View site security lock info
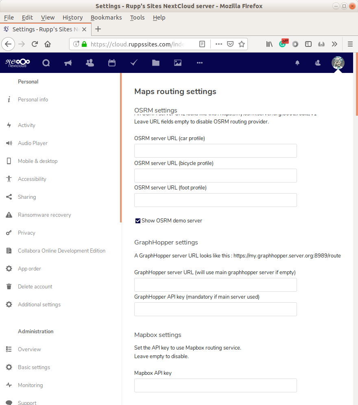358x405 pixels. click(84, 44)
